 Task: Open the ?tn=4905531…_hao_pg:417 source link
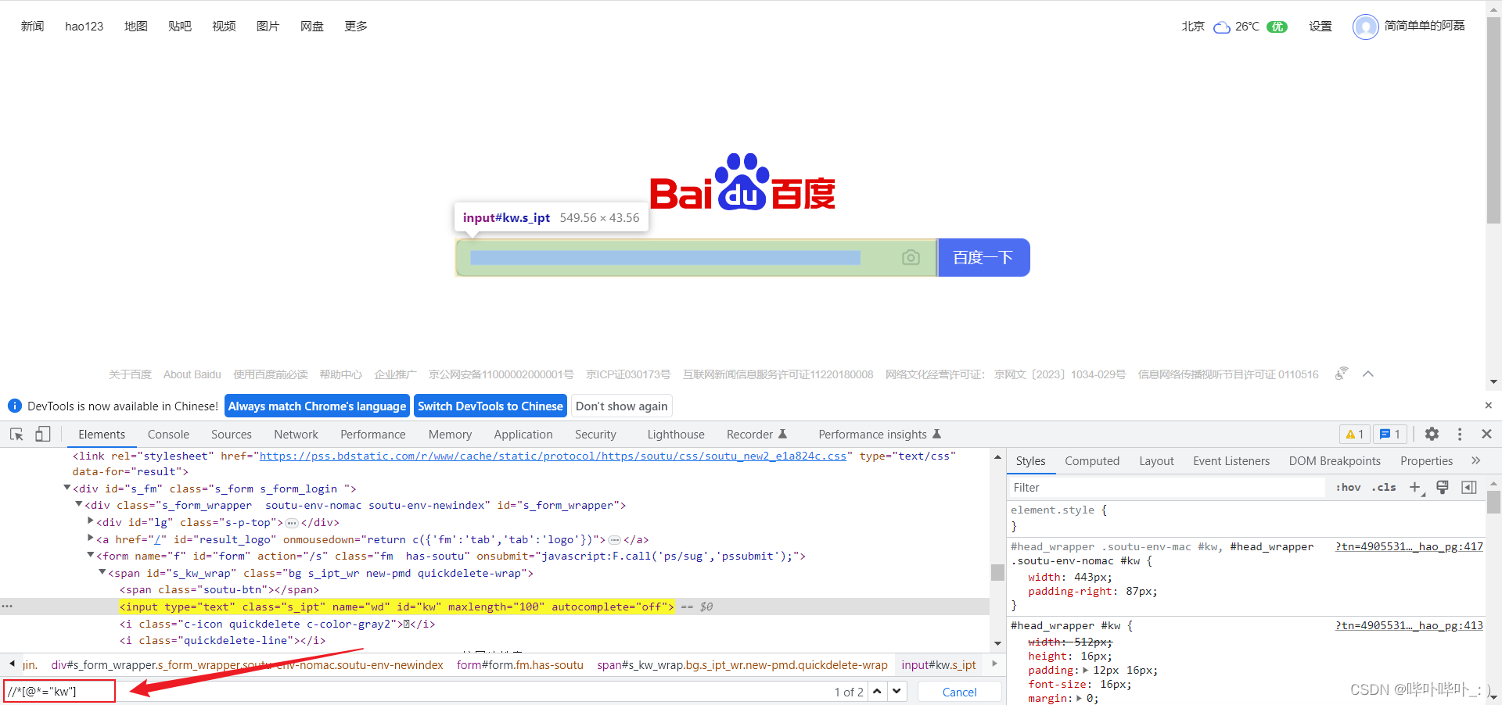pyautogui.click(x=1409, y=546)
